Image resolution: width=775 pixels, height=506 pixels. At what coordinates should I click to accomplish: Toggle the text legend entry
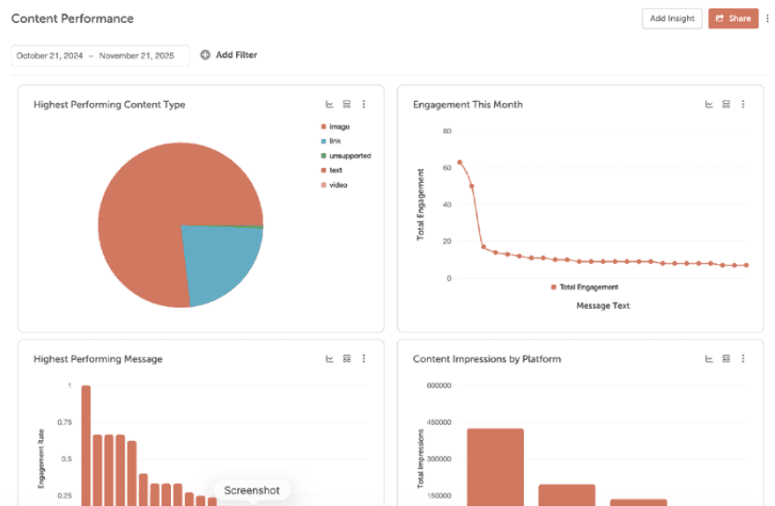point(331,171)
